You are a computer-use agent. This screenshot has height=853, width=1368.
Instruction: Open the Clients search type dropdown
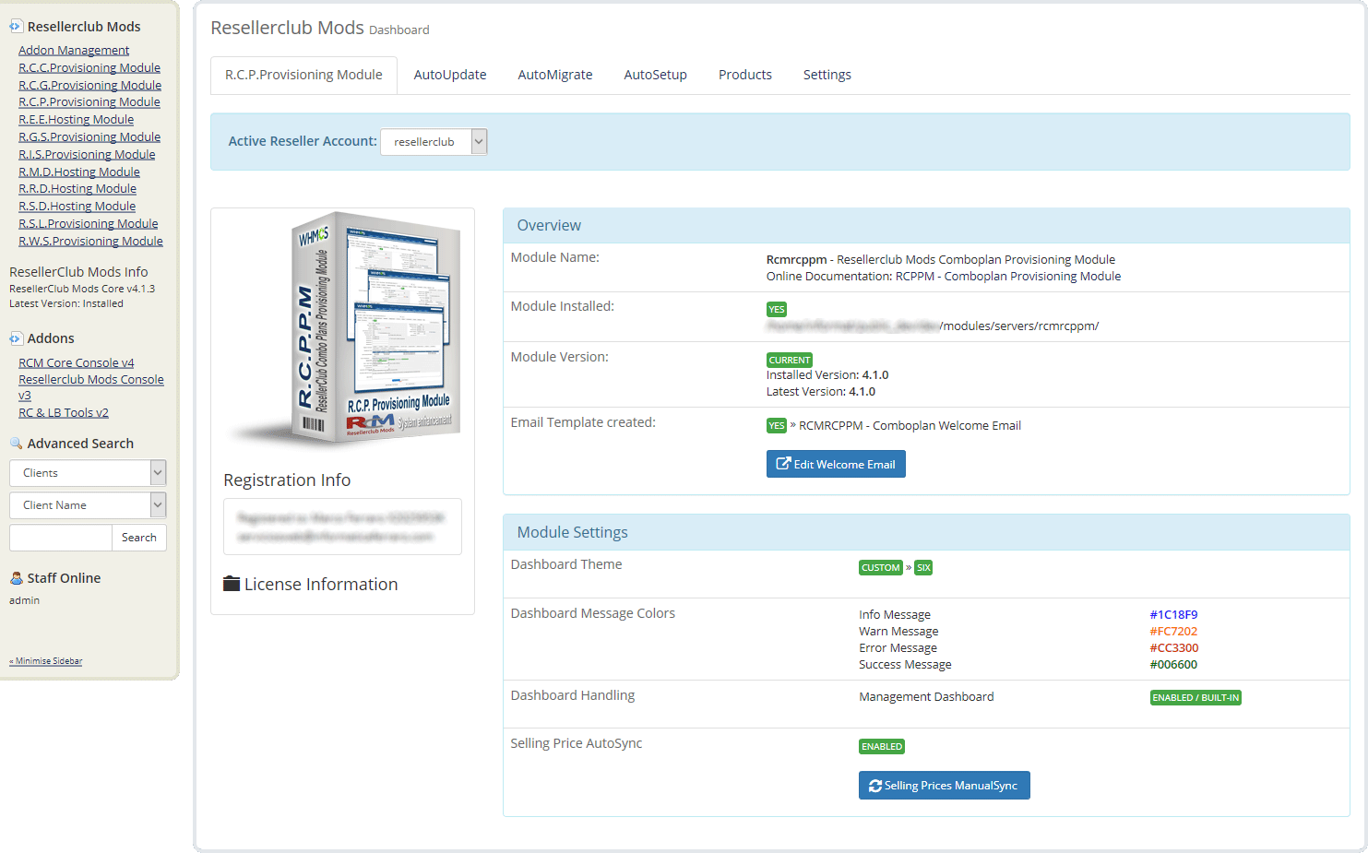88,473
